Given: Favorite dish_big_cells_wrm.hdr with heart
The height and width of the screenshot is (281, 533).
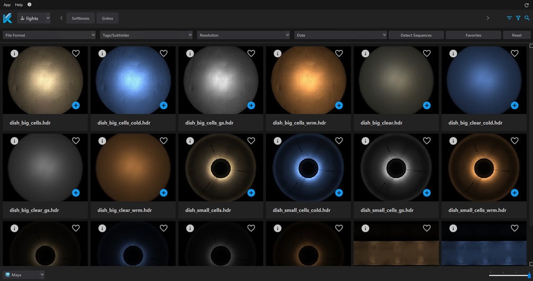Looking at the screenshot, I should tap(339, 53).
